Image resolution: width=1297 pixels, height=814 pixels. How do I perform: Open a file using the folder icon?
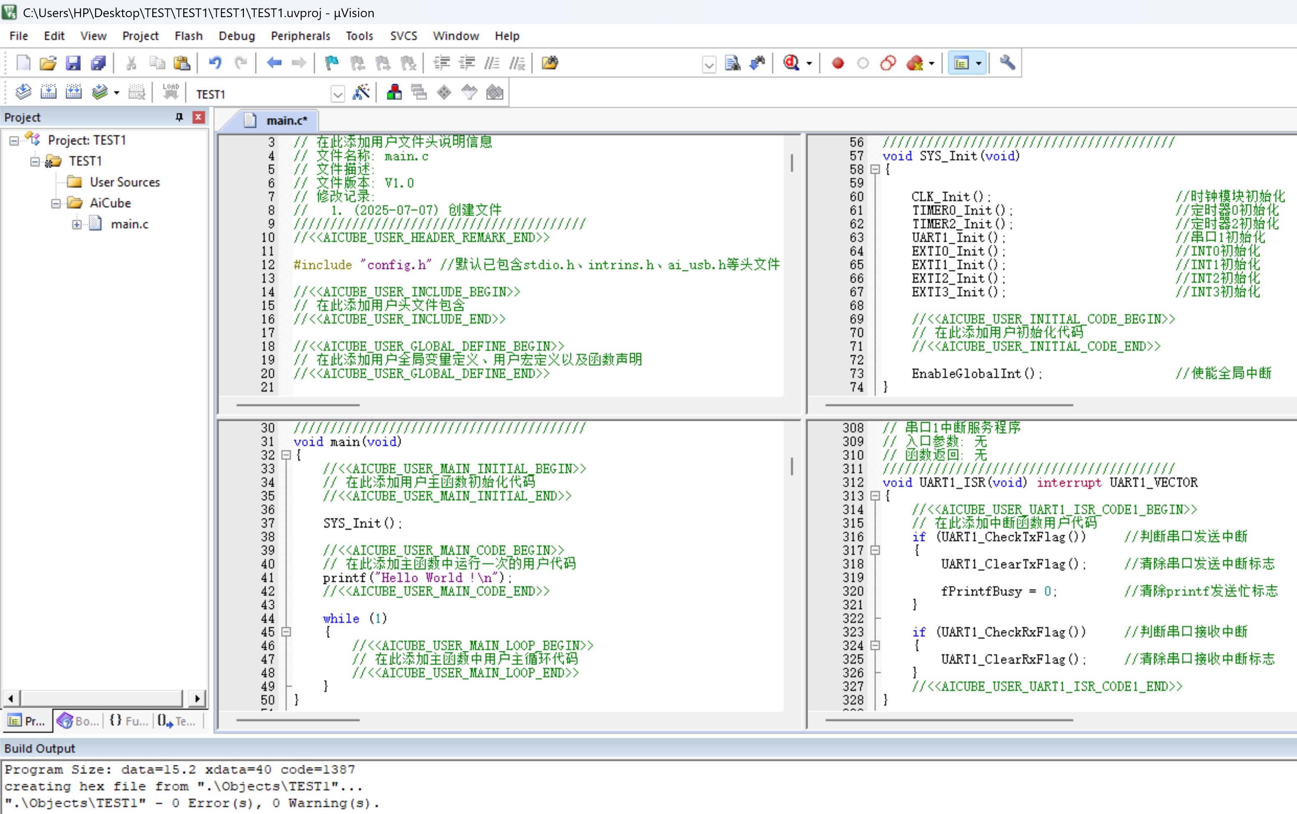[48, 63]
